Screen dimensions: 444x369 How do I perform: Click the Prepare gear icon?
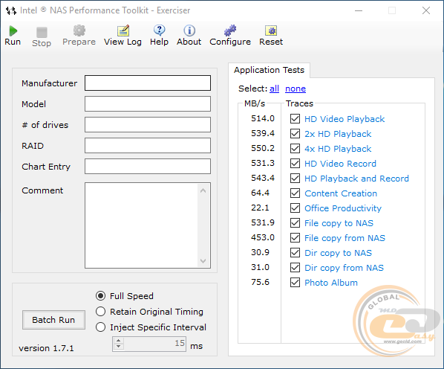[79, 31]
